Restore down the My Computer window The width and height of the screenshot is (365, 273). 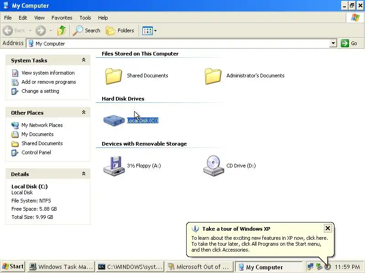click(352, 5)
